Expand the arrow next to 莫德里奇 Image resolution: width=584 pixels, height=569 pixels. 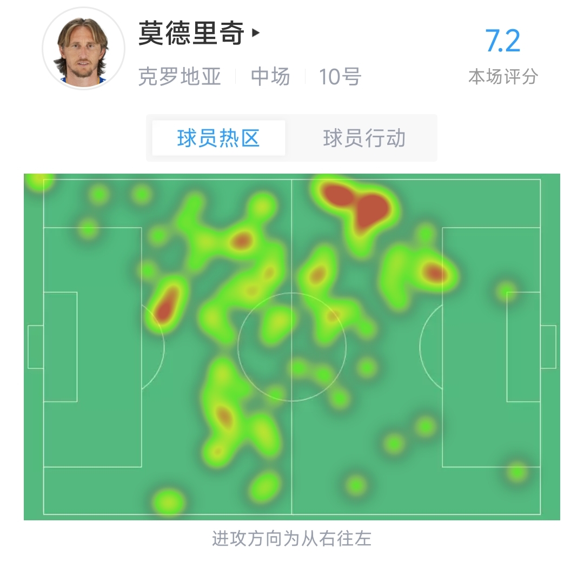click(255, 33)
